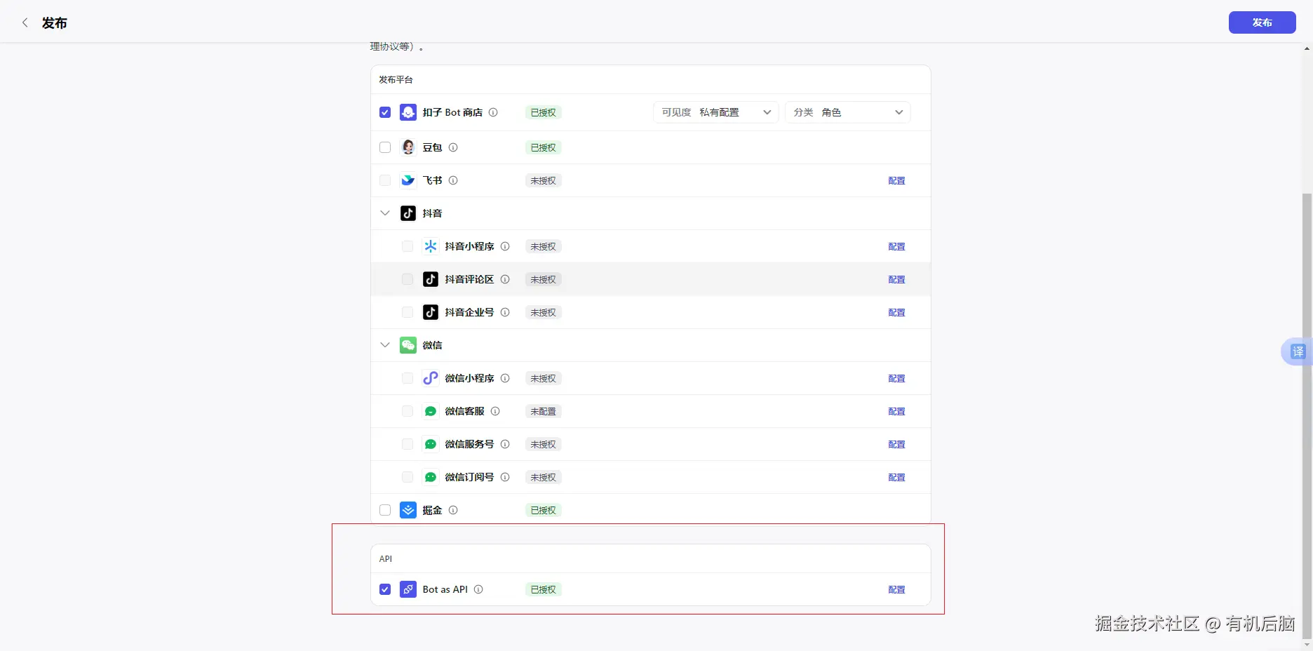1313x651 pixels.
Task: Click the 发布平台 section heading
Action: point(396,79)
